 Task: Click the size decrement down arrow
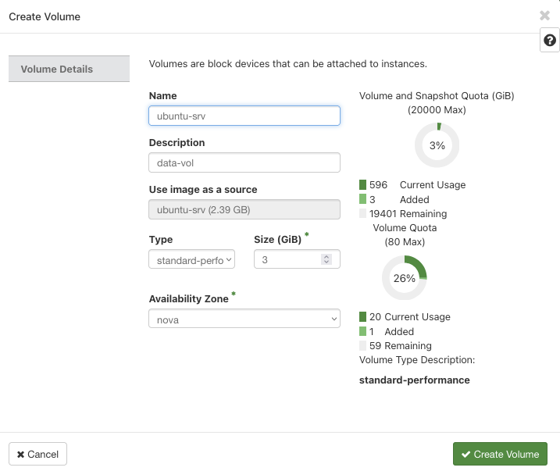coord(326,262)
